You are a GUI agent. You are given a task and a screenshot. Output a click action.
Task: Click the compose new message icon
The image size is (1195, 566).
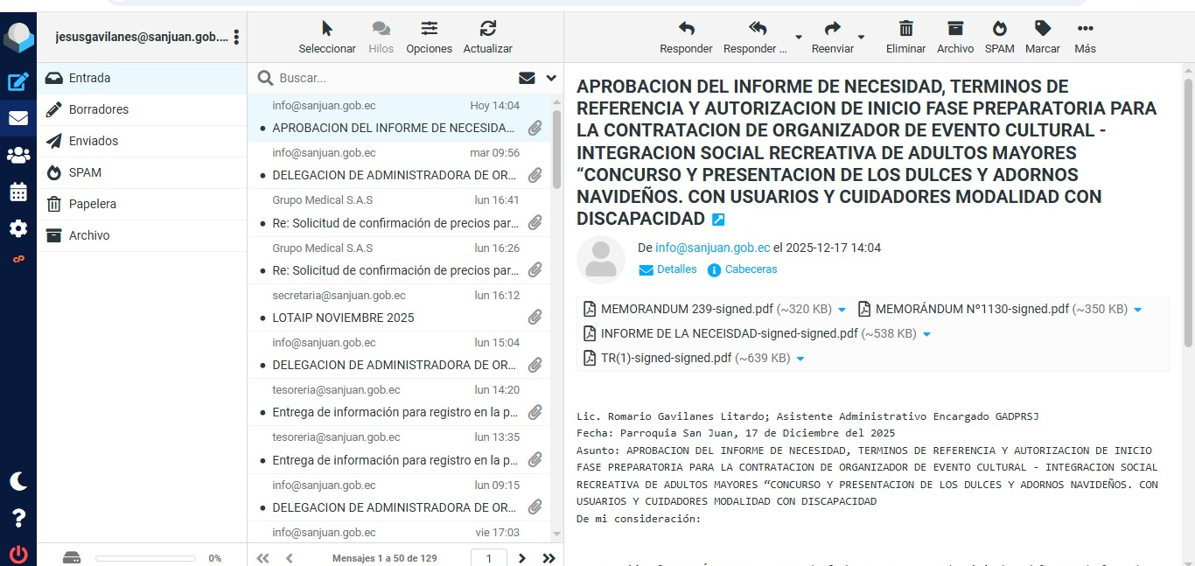click(x=18, y=82)
